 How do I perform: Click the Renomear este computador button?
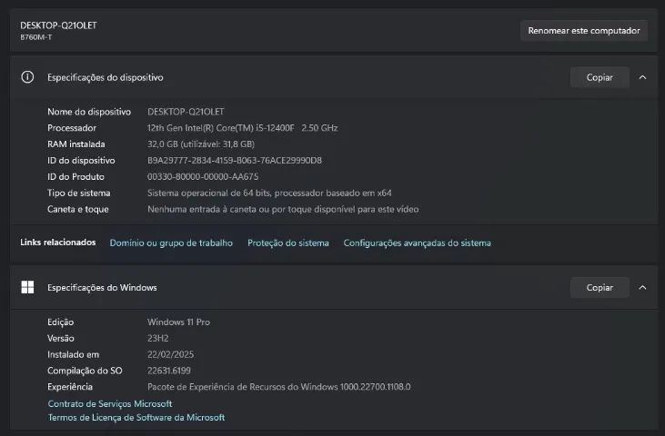click(x=583, y=31)
